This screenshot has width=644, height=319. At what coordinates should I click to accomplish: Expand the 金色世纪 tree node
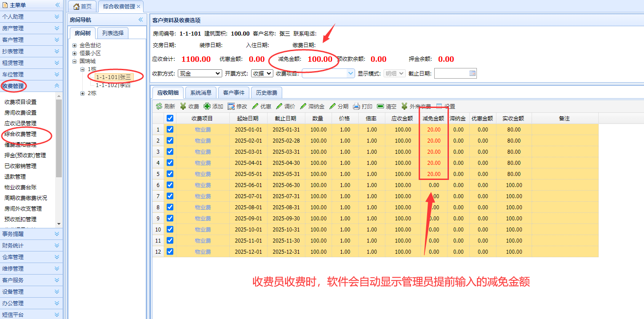pyautogui.click(x=75, y=45)
